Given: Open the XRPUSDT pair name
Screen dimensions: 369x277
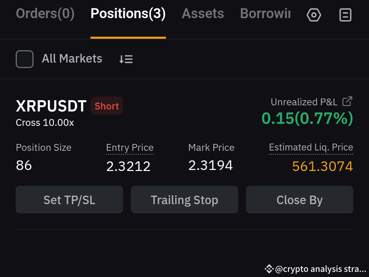Looking at the screenshot, I should pos(51,106).
